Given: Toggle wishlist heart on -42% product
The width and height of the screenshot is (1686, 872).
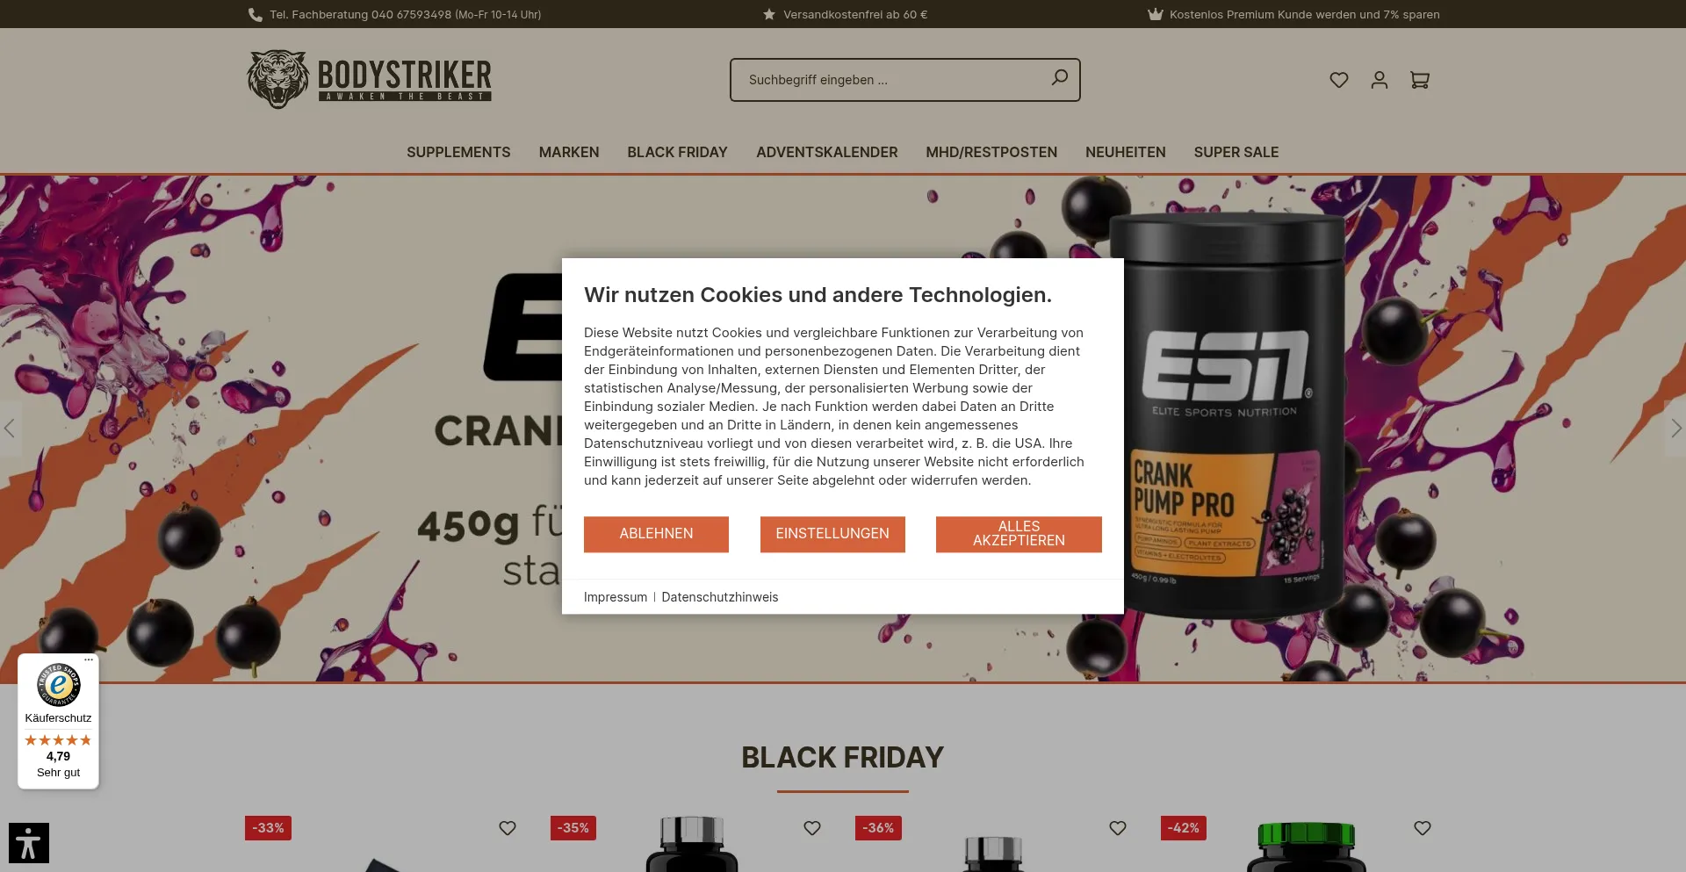Looking at the screenshot, I should coord(1423,828).
